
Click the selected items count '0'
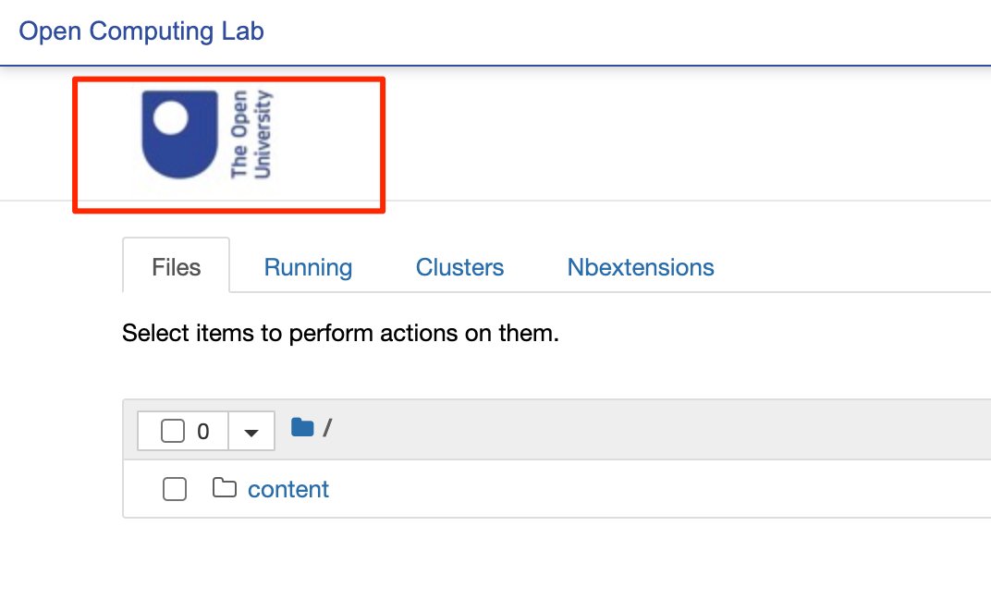[203, 432]
